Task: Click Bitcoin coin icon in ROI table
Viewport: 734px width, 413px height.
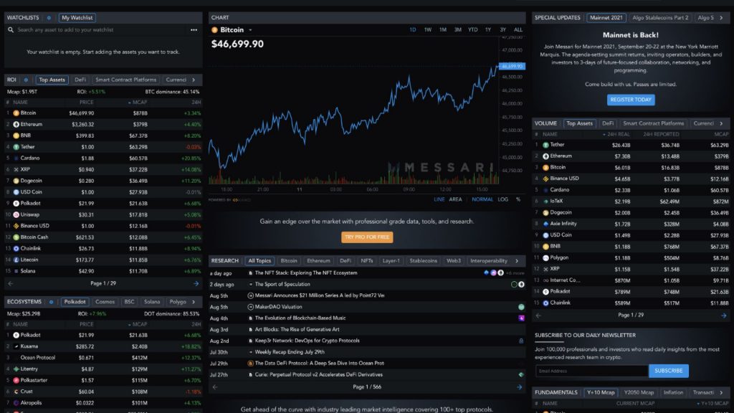Action: [x=16, y=113]
